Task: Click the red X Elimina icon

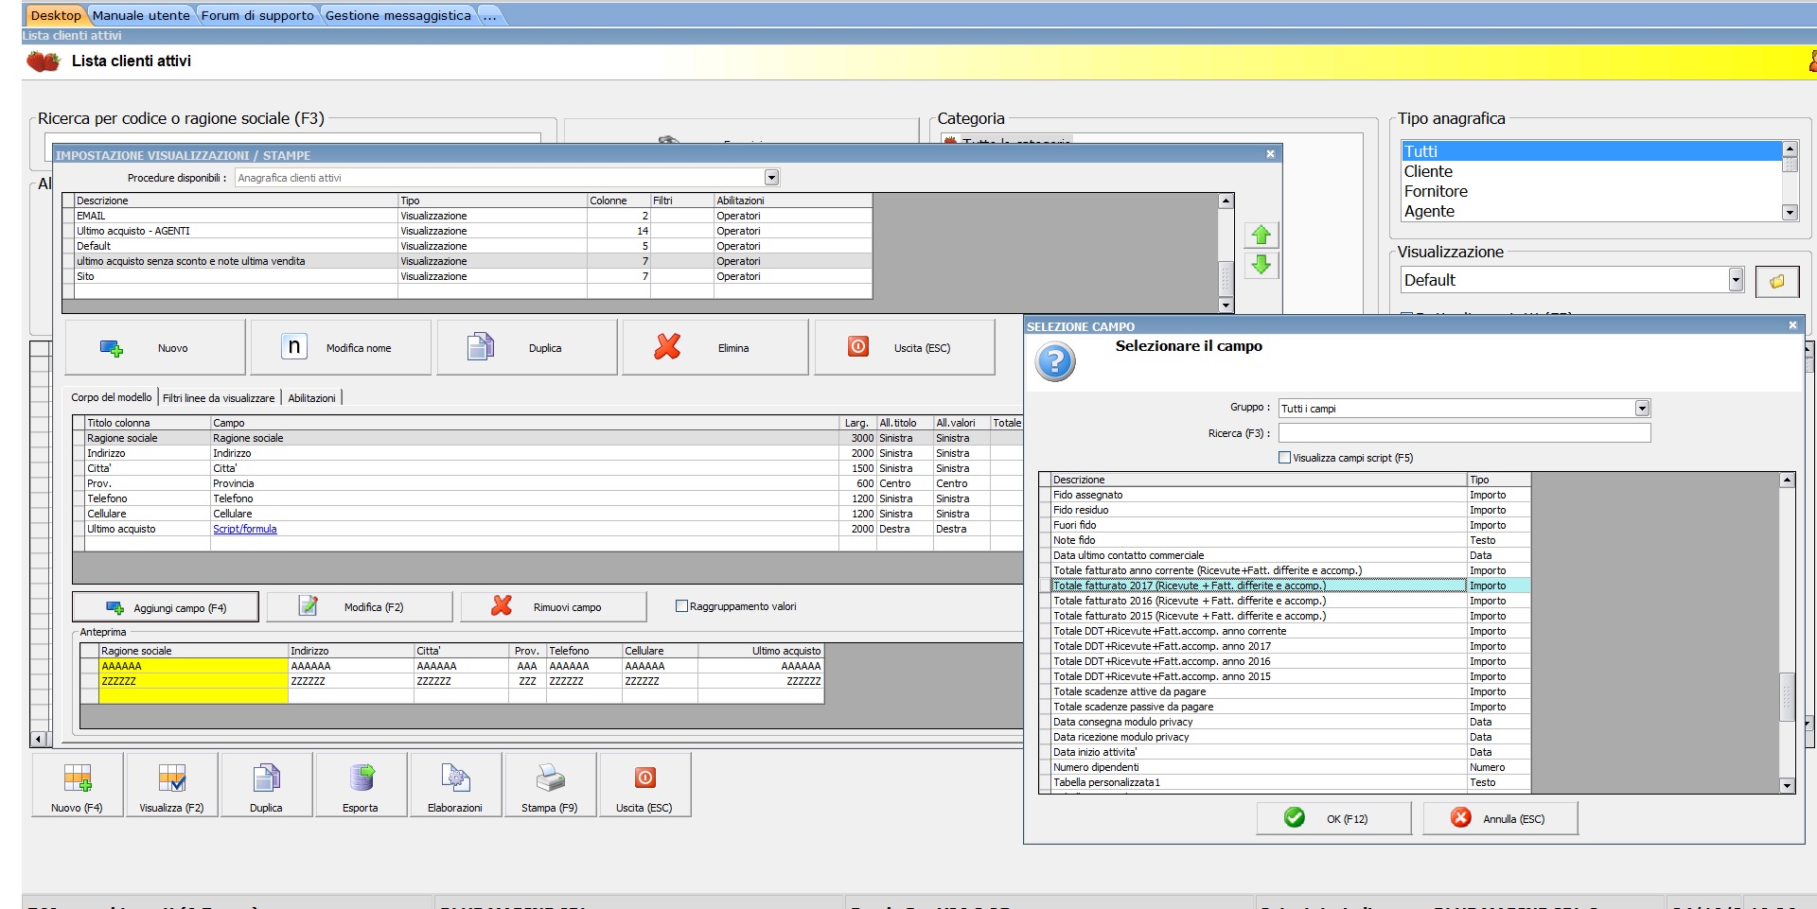Action: (667, 347)
